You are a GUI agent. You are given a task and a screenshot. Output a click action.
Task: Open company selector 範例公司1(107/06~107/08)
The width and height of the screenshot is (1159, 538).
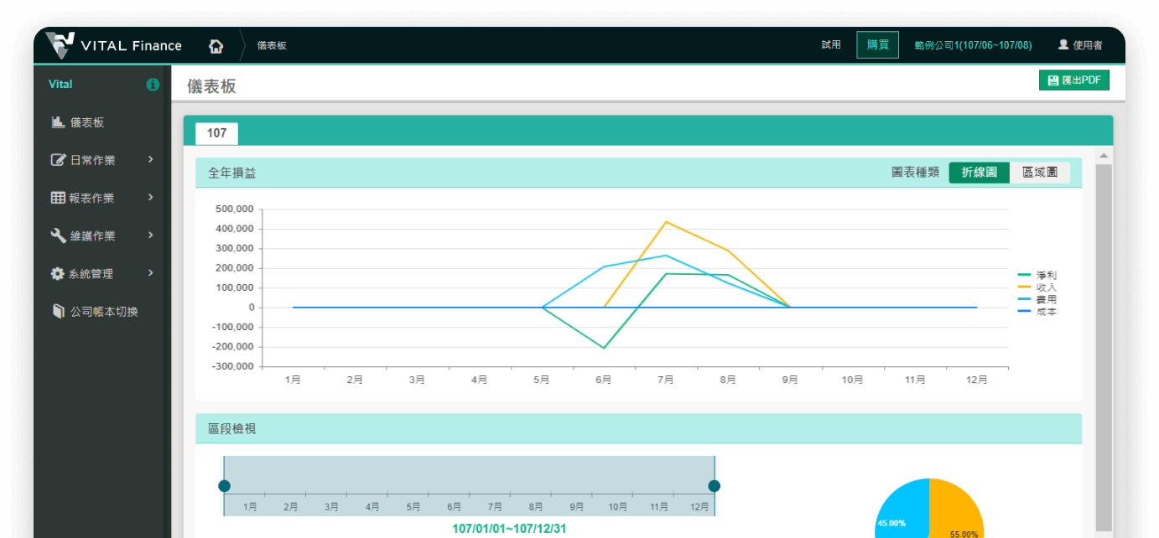(x=973, y=45)
